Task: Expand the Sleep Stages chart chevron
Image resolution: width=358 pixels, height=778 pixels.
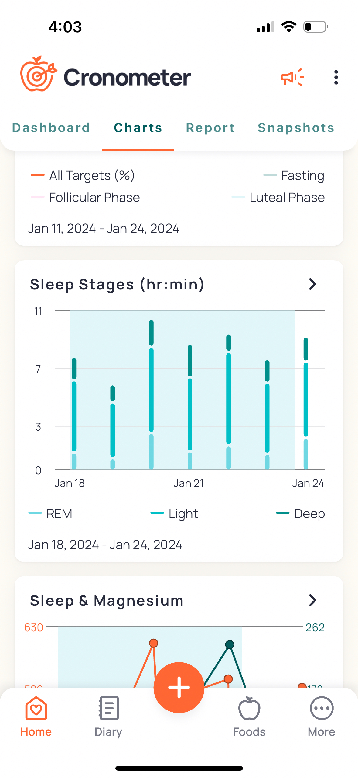Action: click(312, 284)
